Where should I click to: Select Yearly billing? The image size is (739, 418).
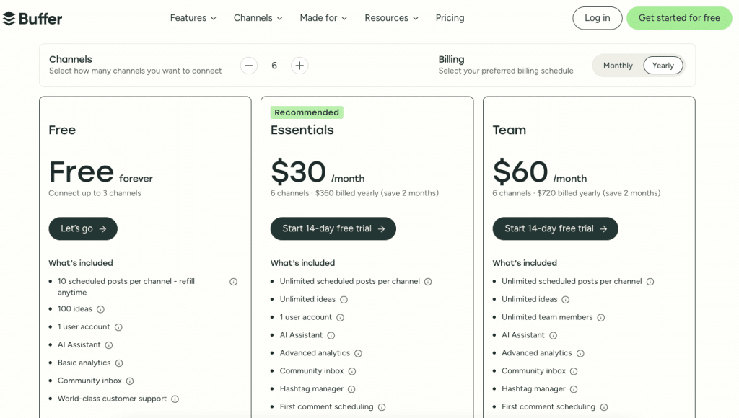tap(663, 65)
